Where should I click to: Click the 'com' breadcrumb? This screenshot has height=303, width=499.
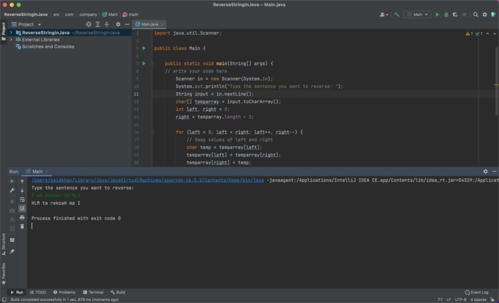[x=69, y=15]
